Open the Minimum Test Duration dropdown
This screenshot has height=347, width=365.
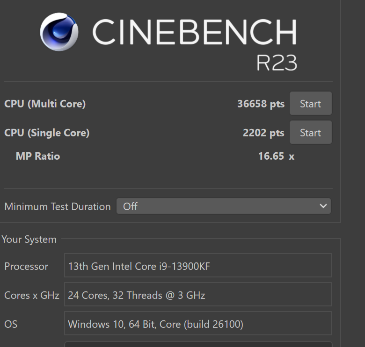[x=224, y=206]
